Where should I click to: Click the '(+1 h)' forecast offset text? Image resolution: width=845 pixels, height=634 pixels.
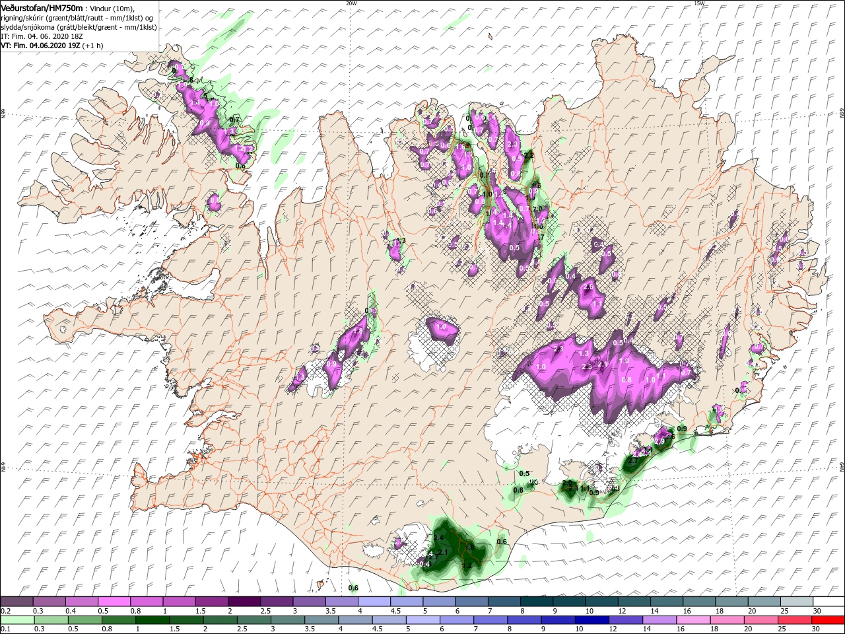click(x=93, y=46)
